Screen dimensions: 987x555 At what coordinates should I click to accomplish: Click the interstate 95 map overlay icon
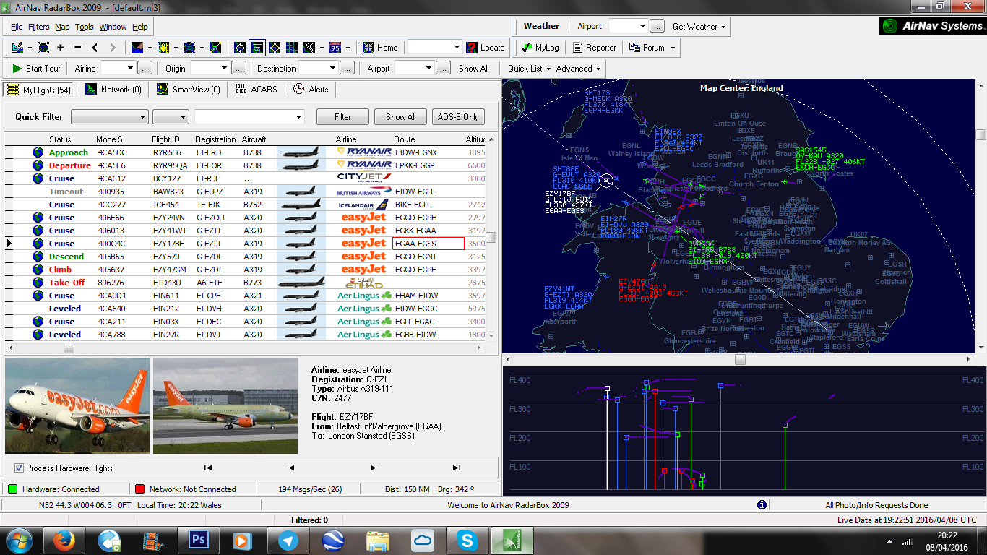tap(337, 48)
